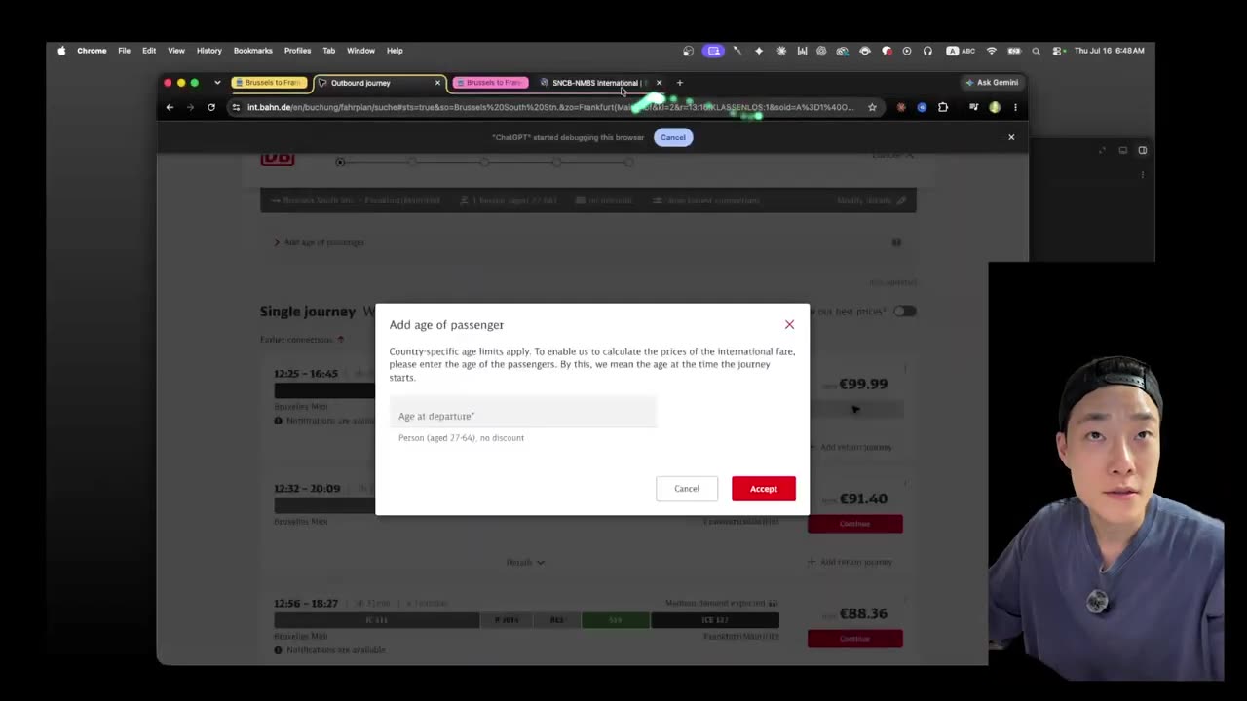Image resolution: width=1247 pixels, height=701 pixels.
Task: Bookmark this page with the star
Action: (872, 107)
